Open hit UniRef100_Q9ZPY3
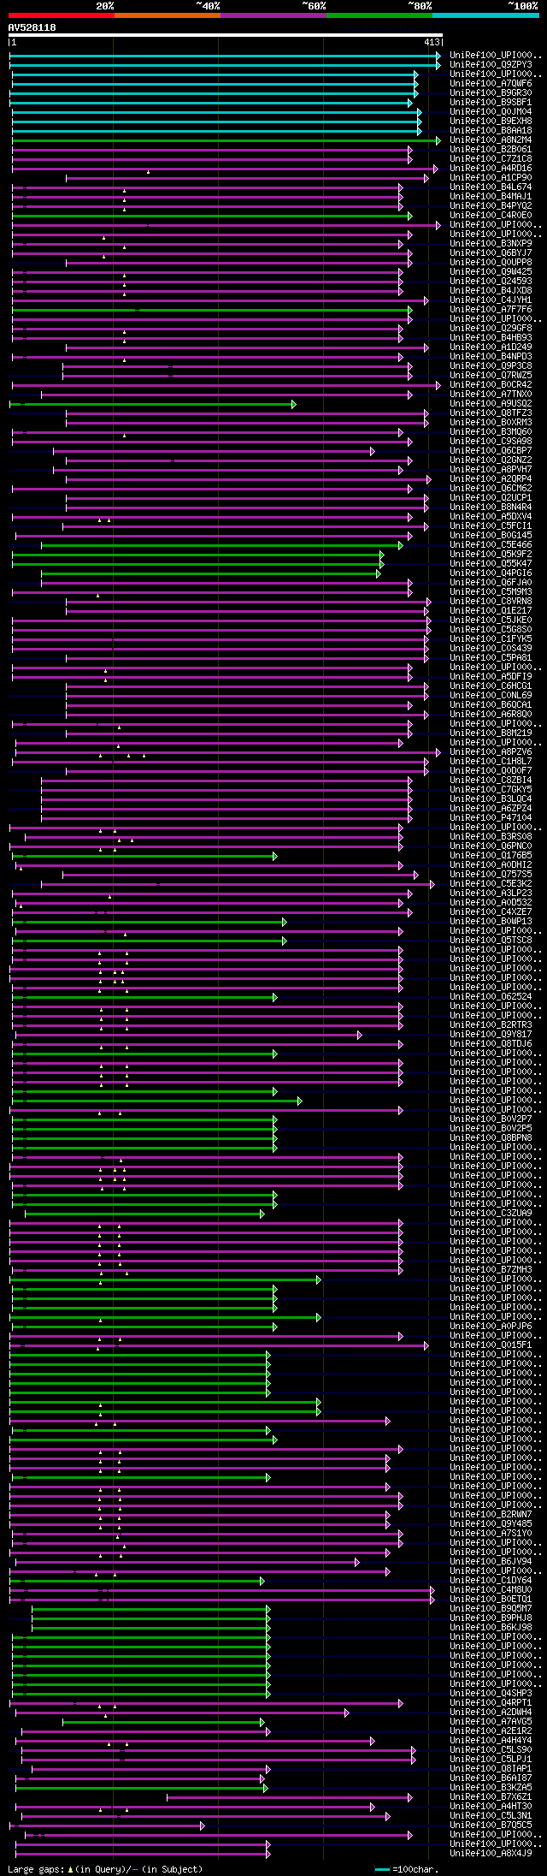This screenshot has height=1876, width=547. pos(491,64)
